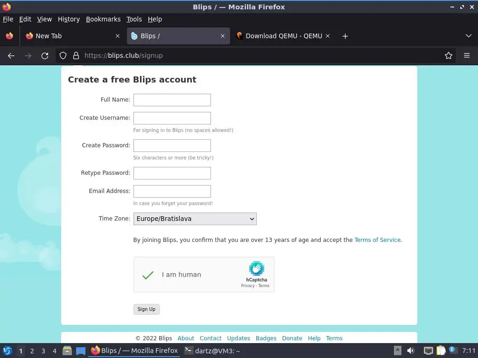Close the Download QEMU tab
Image resolution: width=478 pixels, height=358 pixels.
328,36
